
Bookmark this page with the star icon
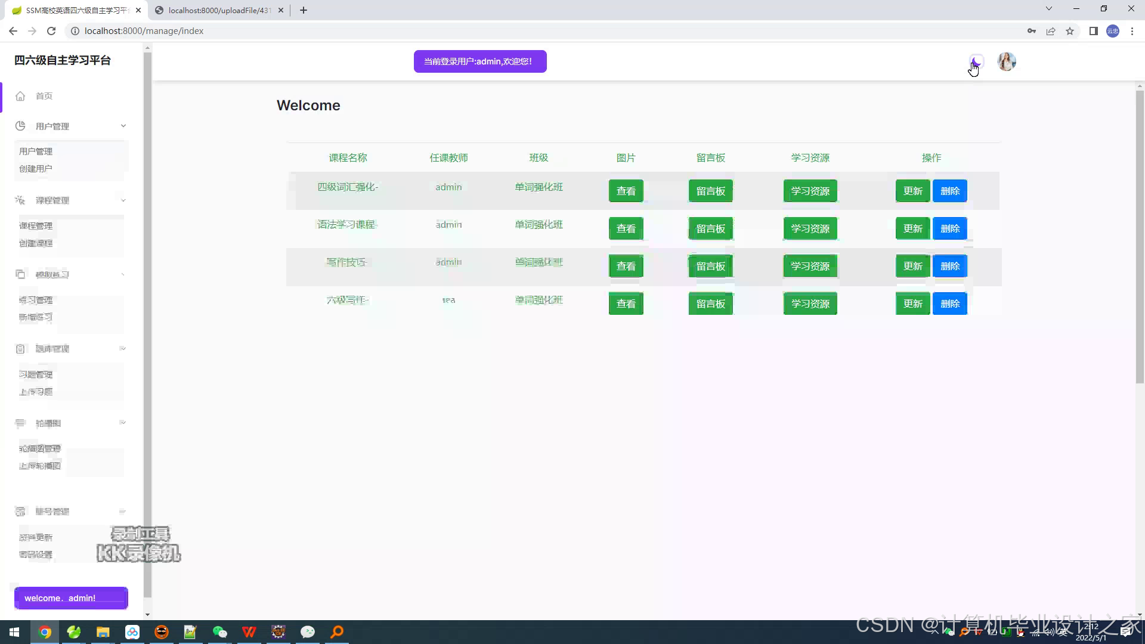tap(1070, 31)
